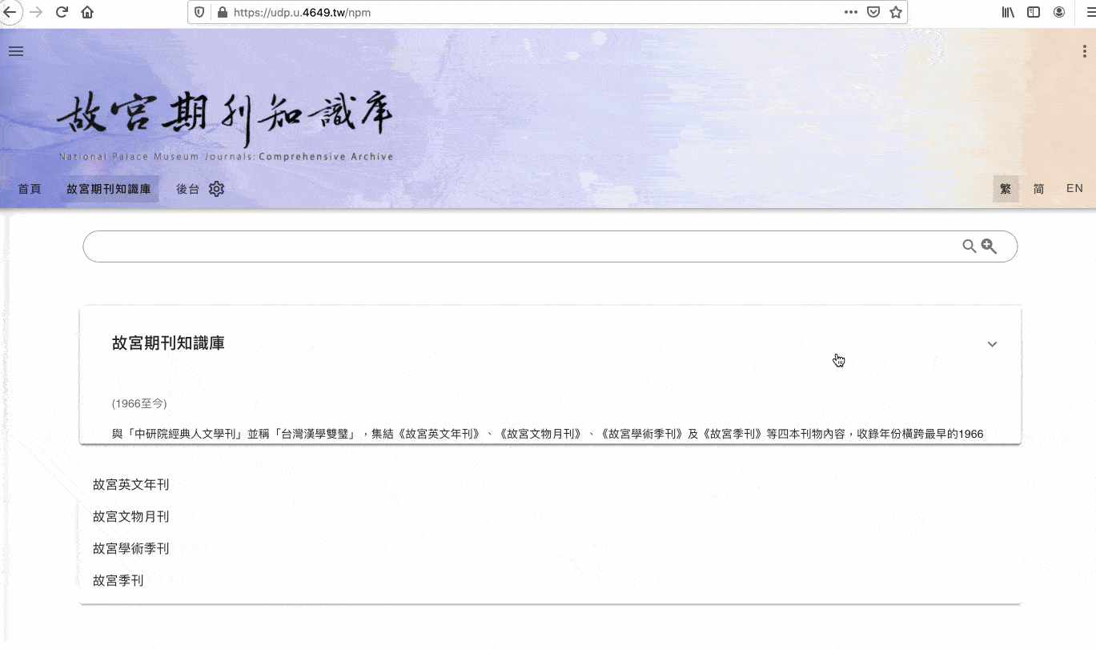Switch language to 繁 Traditional Chinese
The width and height of the screenshot is (1096, 649).
(x=1006, y=189)
